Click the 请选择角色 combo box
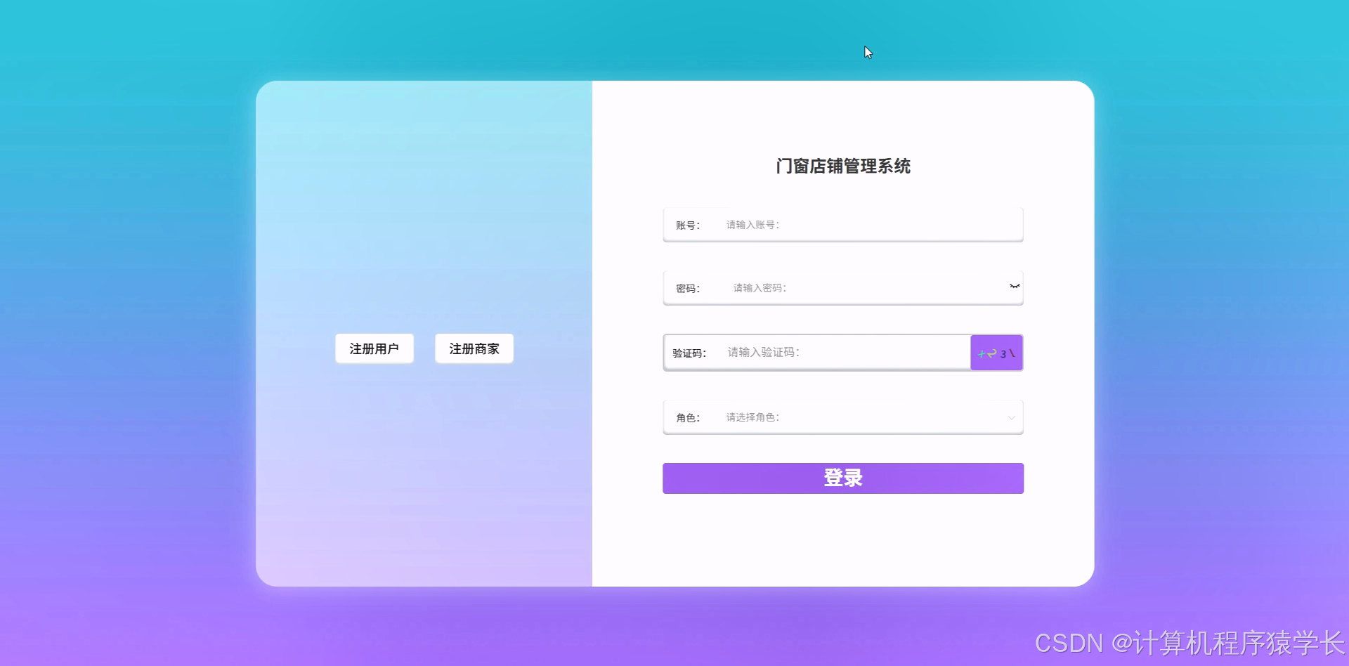The image size is (1349, 666). [x=843, y=417]
